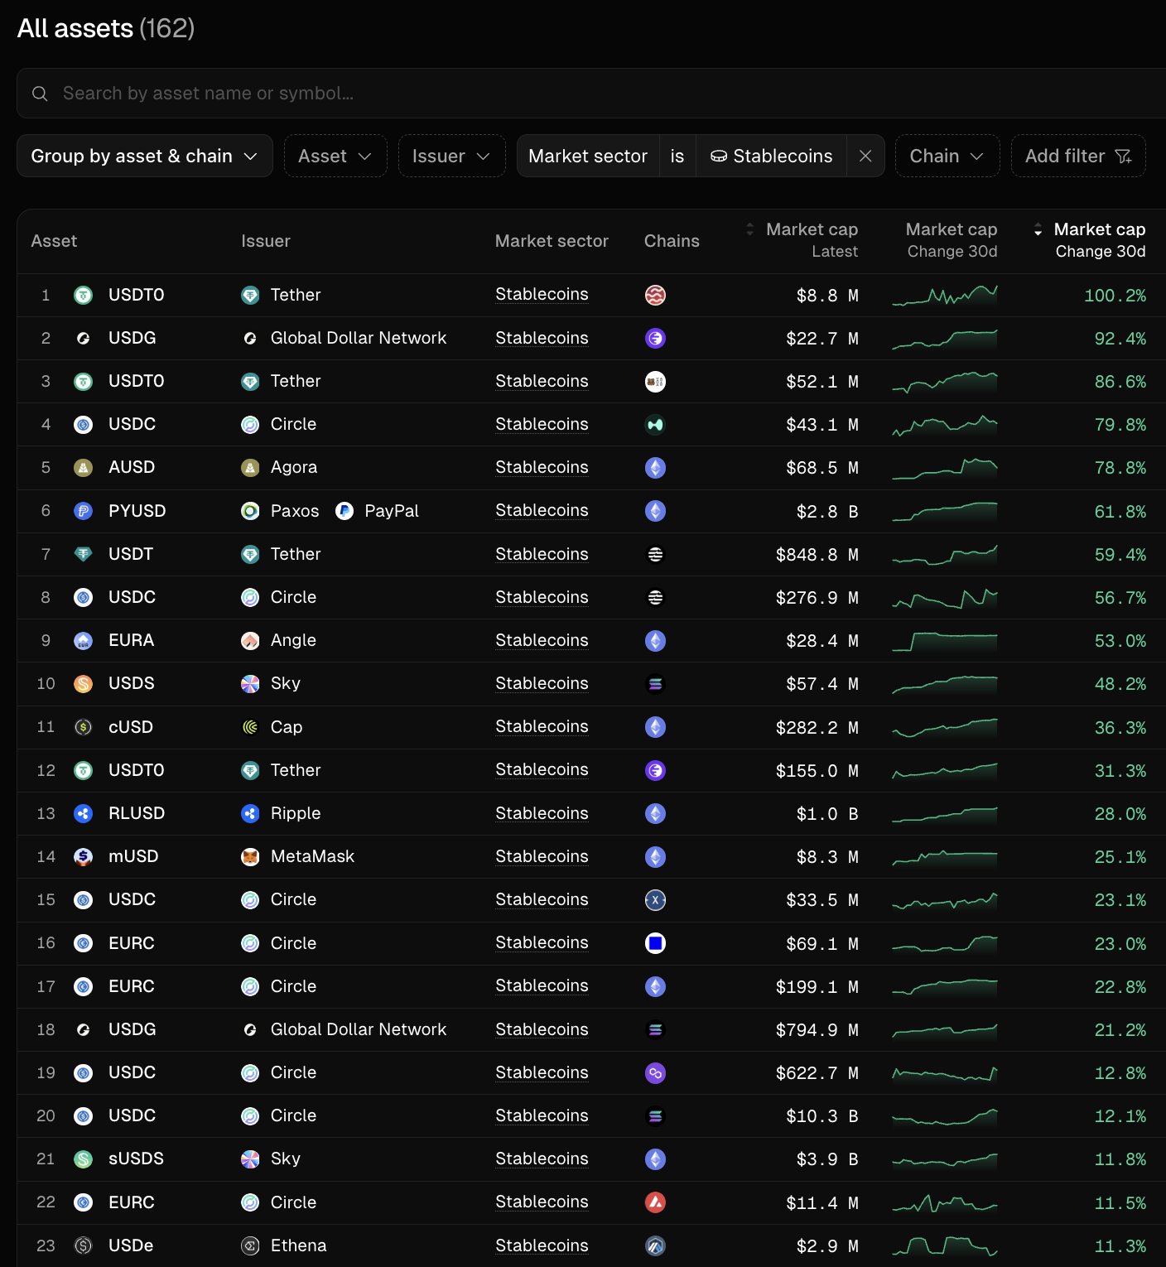Click the MetaMask fox icon
This screenshot has height=1267, width=1166.
(x=250, y=856)
